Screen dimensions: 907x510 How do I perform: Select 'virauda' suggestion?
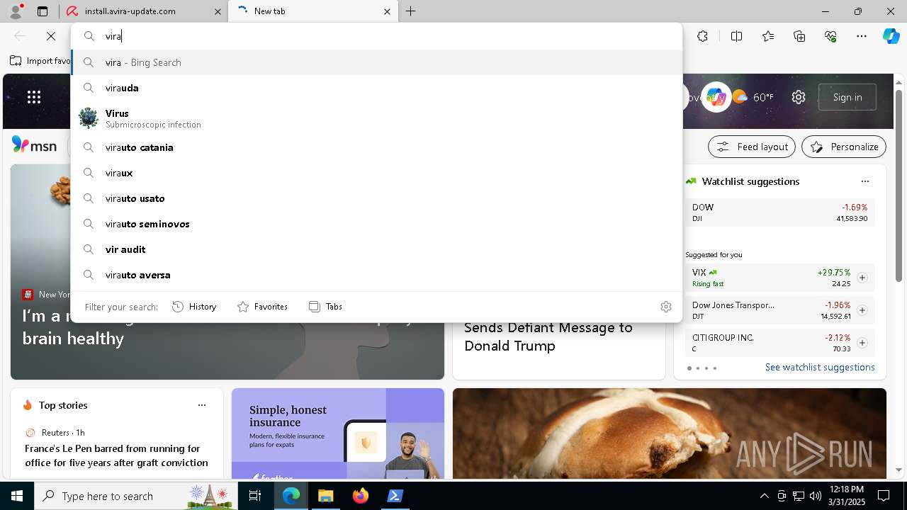[376, 88]
